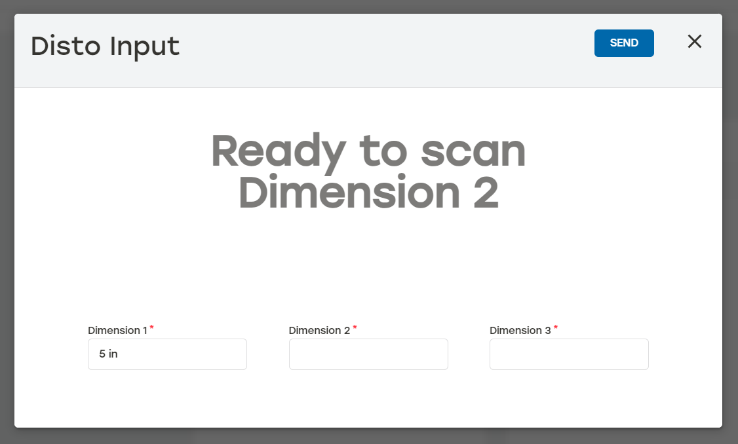Click the Dimension 3 field label
The height and width of the screenshot is (444, 738).
[x=520, y=331]
